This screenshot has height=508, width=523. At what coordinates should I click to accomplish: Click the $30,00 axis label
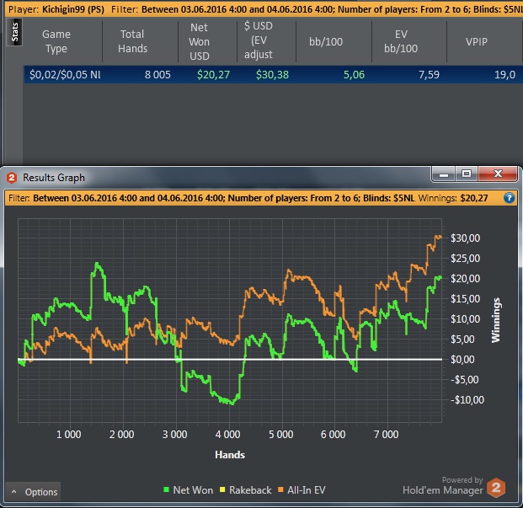point(465,238)
